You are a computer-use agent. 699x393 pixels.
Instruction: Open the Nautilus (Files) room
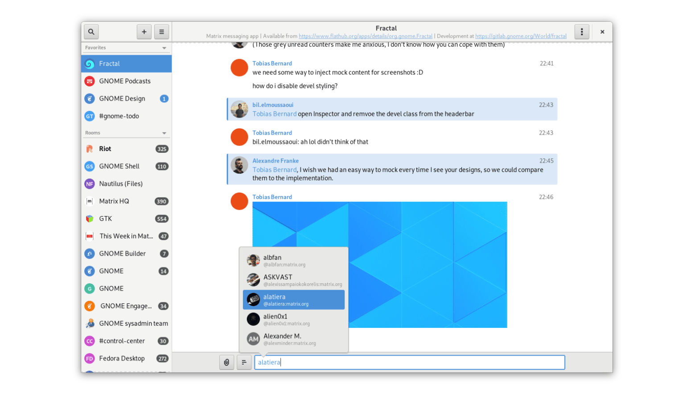point(127,184)
